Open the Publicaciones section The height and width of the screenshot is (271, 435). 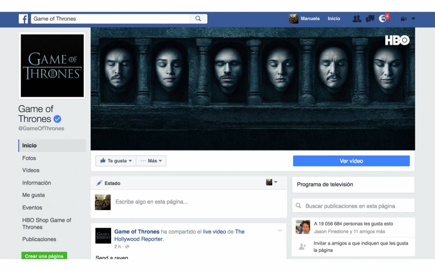click(39, 239)
